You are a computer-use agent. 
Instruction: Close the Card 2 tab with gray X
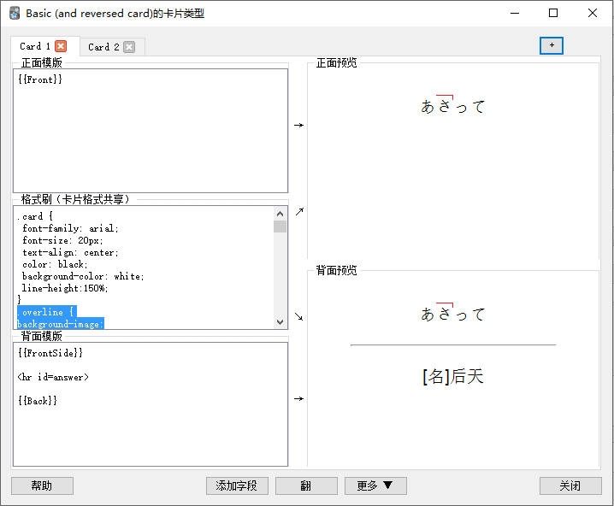pyautogui.click(x=129, y=47)
